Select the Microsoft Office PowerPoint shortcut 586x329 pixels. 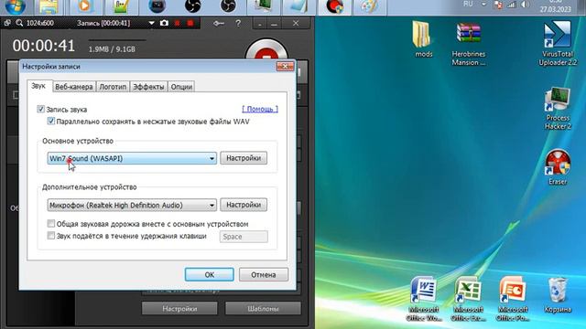click(x=513, y=299)
